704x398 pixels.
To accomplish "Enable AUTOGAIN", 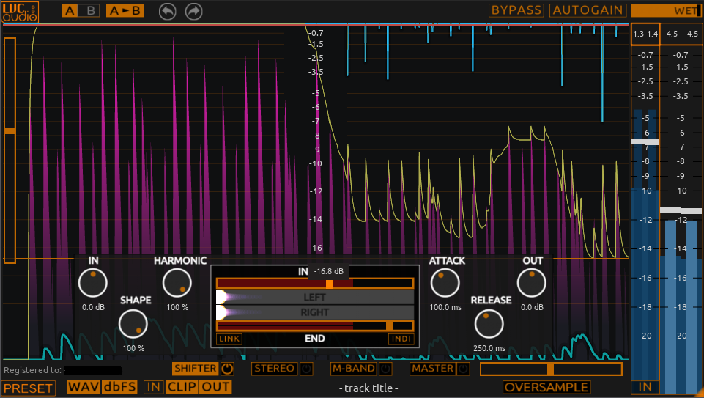I will tap(588, 10).
